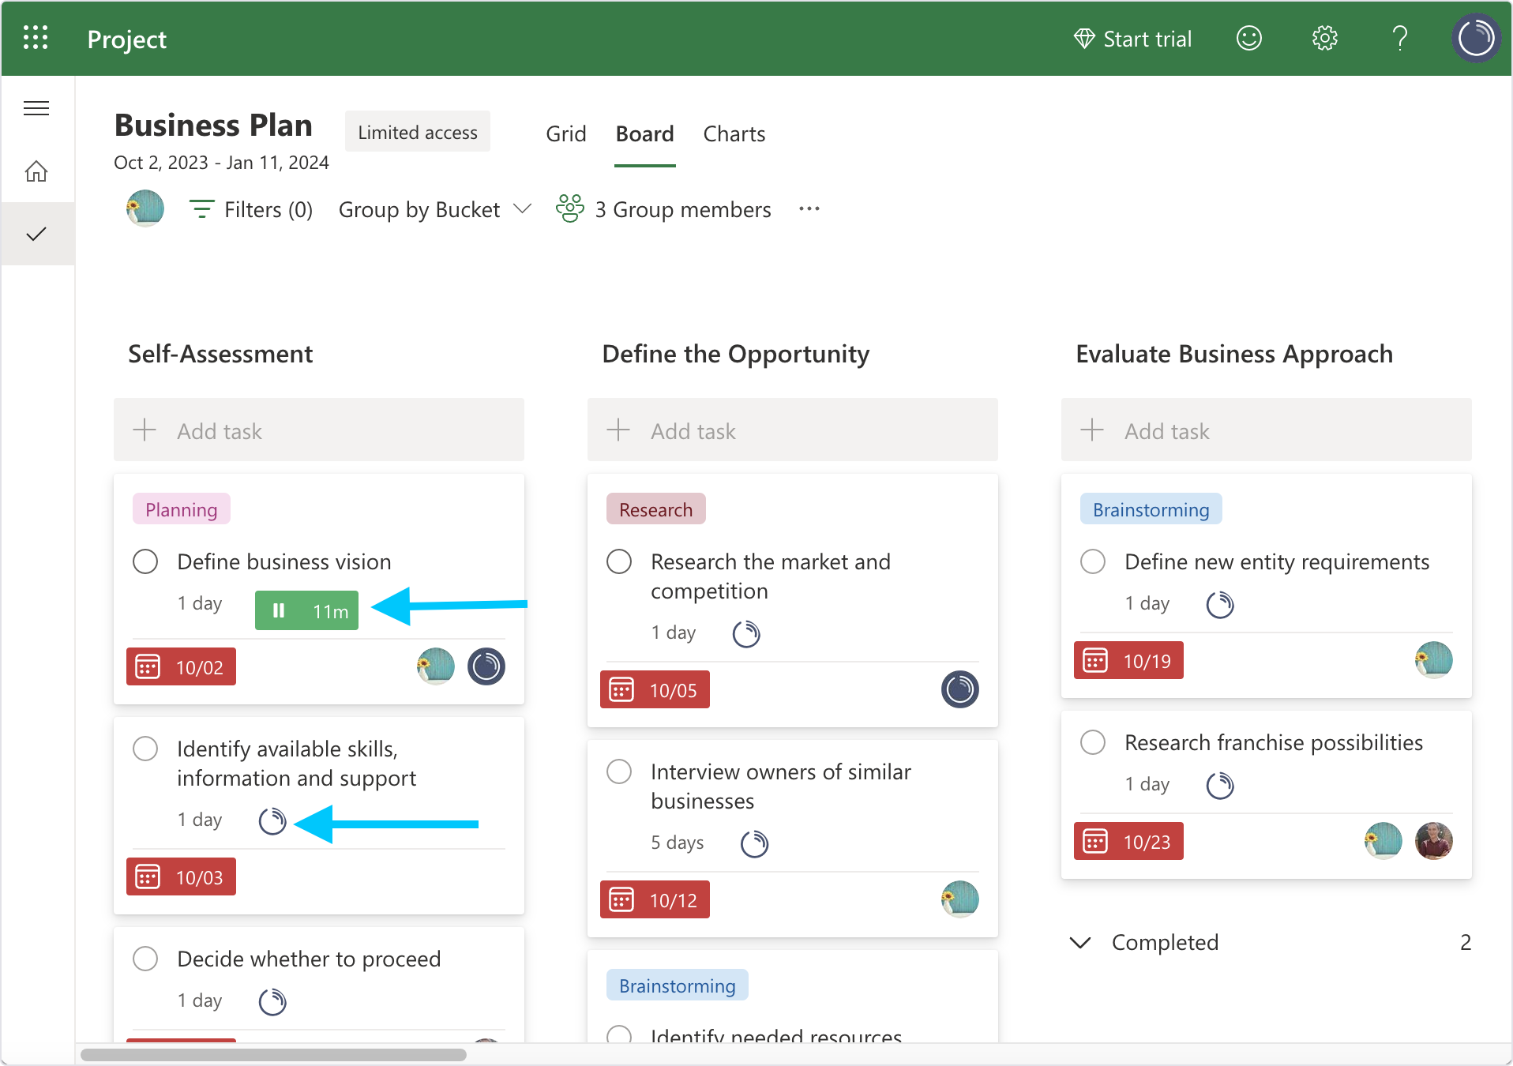Collapse the Completed section chevron
The width and height of the screenshot is (1513, 1066).
[x=1079, y=943]
